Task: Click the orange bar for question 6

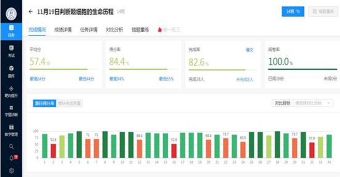Action: click(88, 148)
